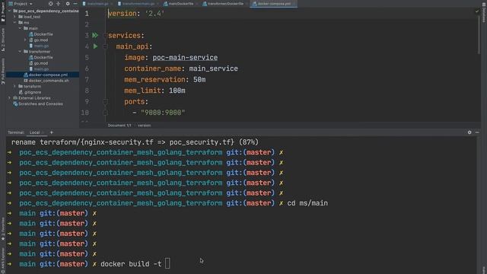The height and width of the screenshot is (274, 487).
Task: Collapse the main folder in project tree
Action: (x=20, y=28)
